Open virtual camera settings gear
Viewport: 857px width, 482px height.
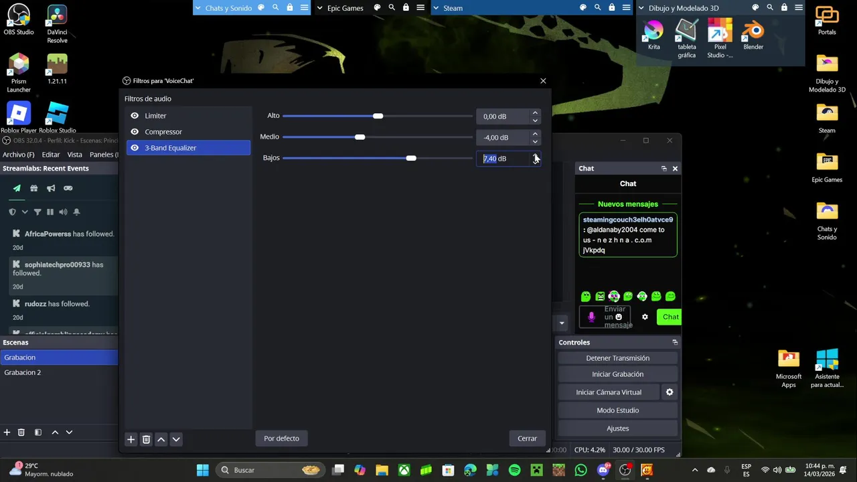pos(670,392)
